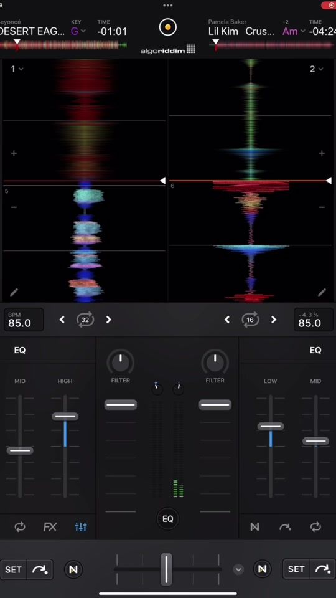Double deck 1 loop length right arrow
Screen dimensions: 336x598
coord(108,320)
